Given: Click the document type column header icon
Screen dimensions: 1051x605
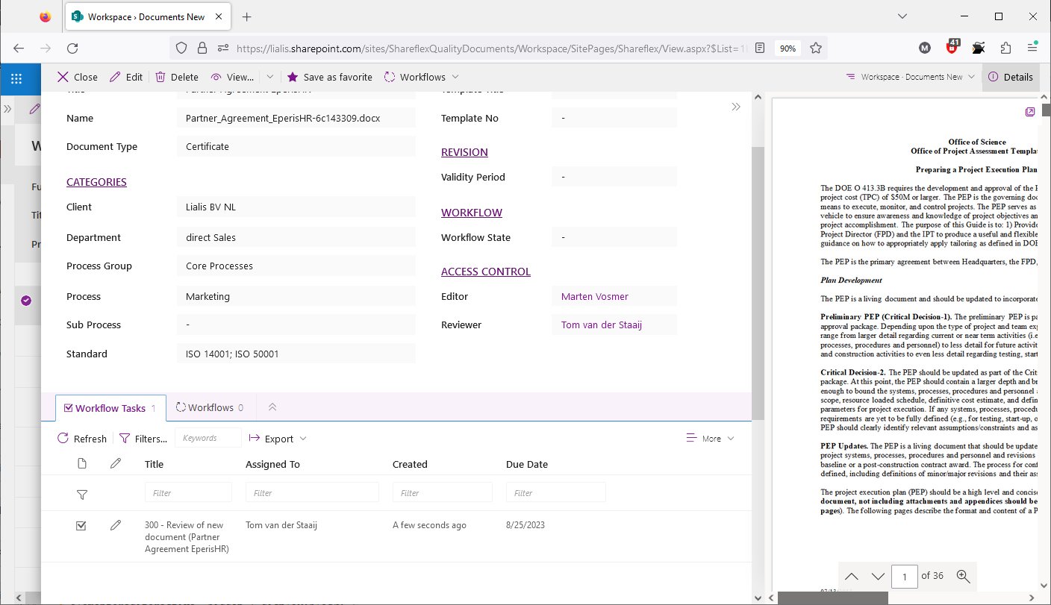Looking at the screenshot, I should coord(82,464).
